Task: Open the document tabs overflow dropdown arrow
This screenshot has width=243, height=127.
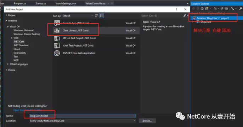Action: pyautogui.click(x=187, y=4)
